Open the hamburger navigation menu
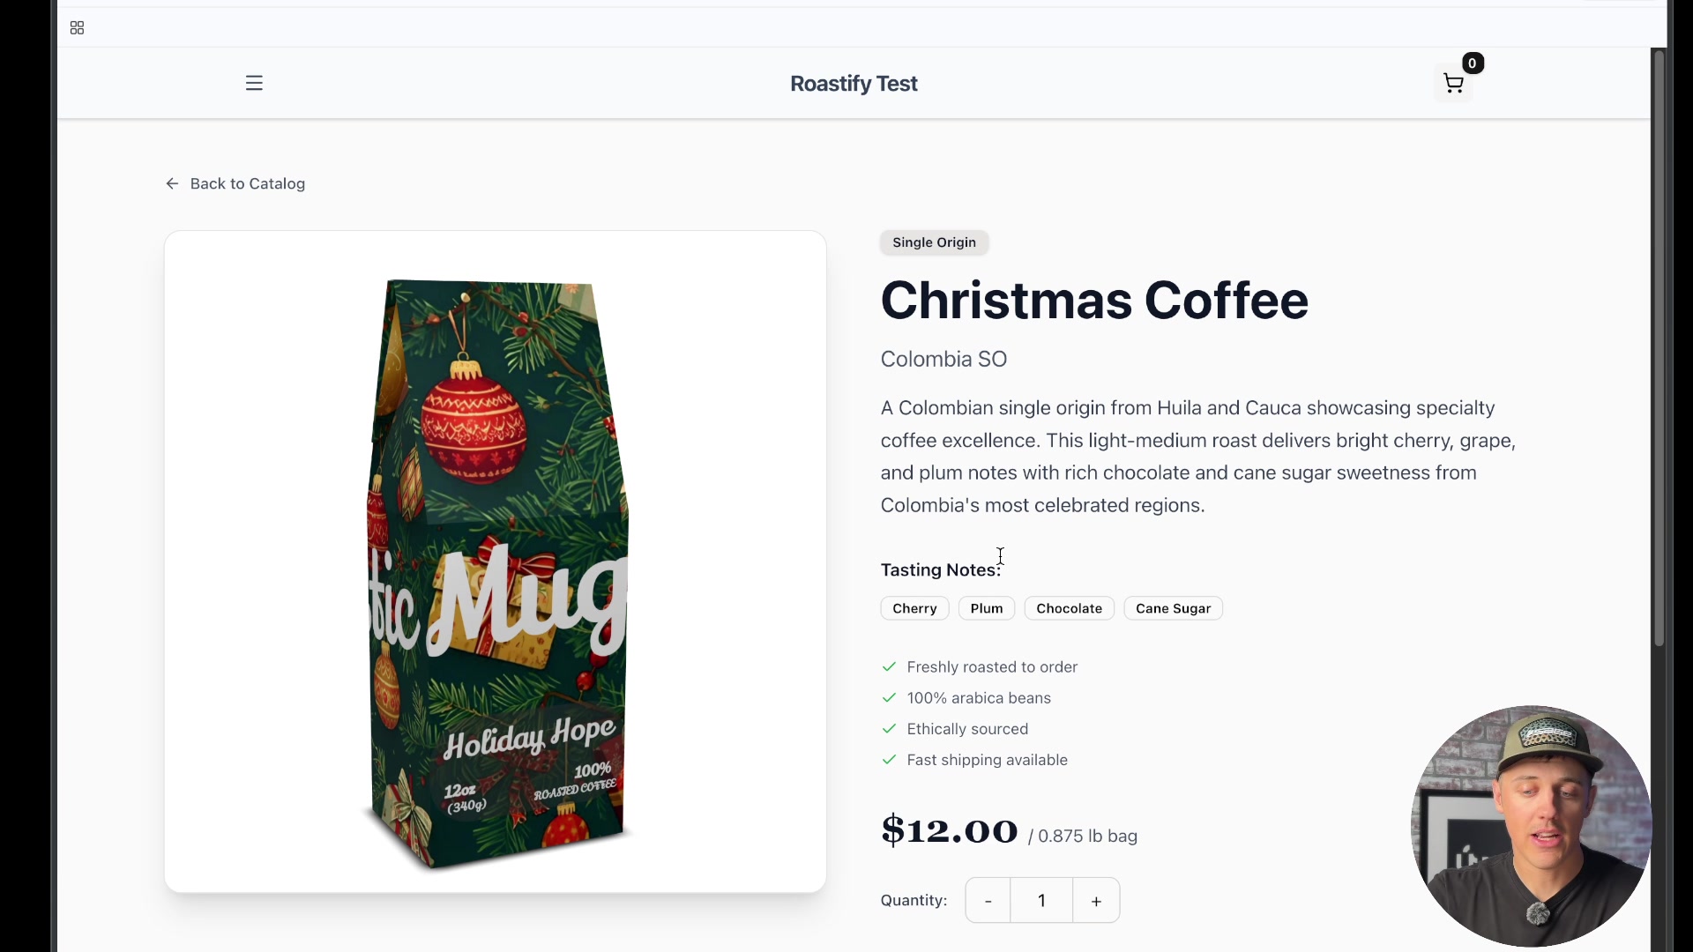The height and width of the screenshot is (952, 1693). pyautogui.click(x=254, y=83)
